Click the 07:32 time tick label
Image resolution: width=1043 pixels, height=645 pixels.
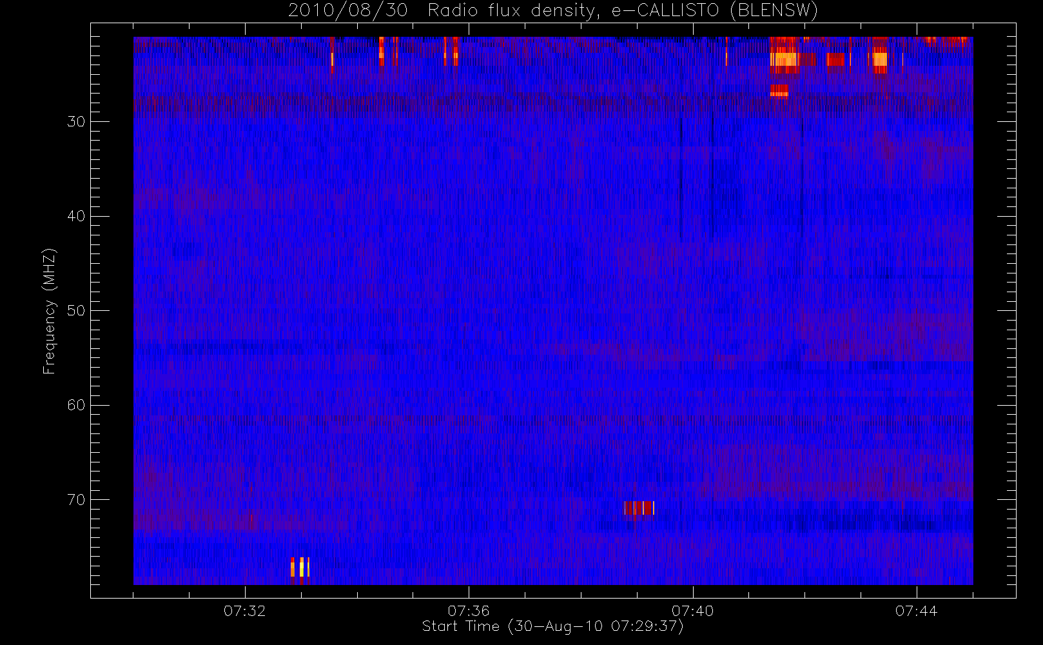tap(245, 611)
